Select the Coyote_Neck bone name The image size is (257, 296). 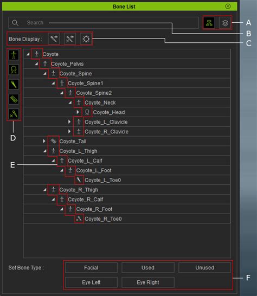pos(100,102)
